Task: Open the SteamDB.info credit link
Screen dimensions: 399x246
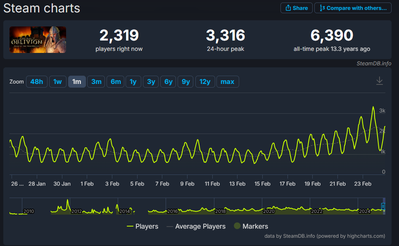Action: (x=374, y=63)
